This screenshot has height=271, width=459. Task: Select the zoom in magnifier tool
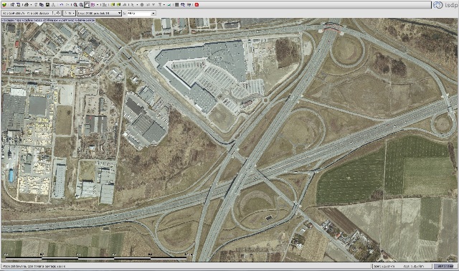pos(75,5)
